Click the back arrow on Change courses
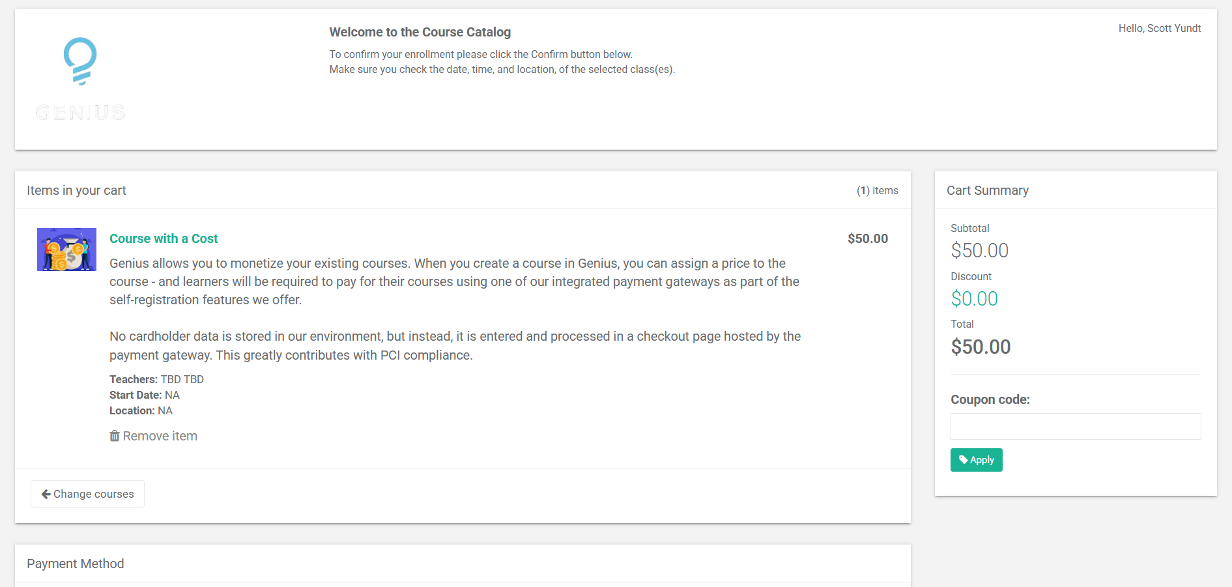The width and height of the screenshot is (1232, 587). pos(46,494)
